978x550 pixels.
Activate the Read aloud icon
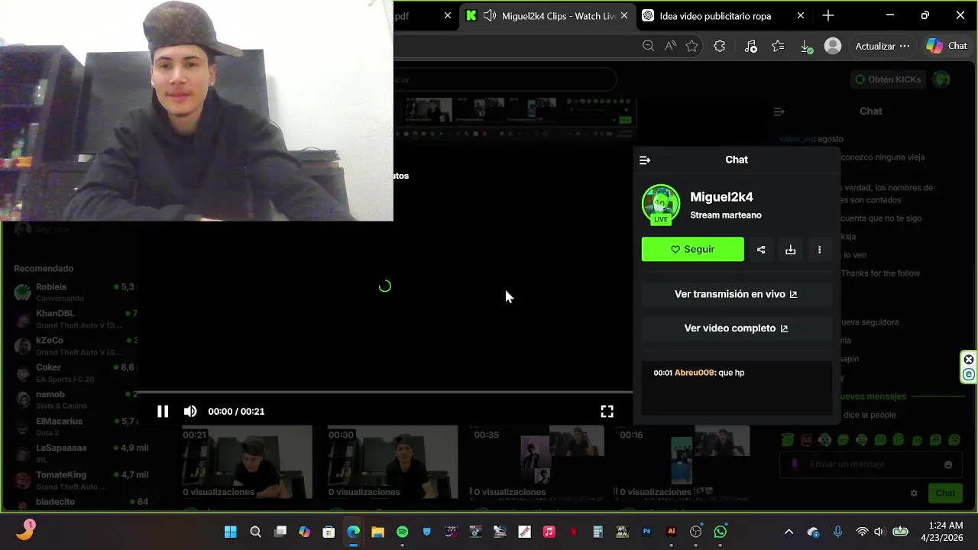(670, 46)
